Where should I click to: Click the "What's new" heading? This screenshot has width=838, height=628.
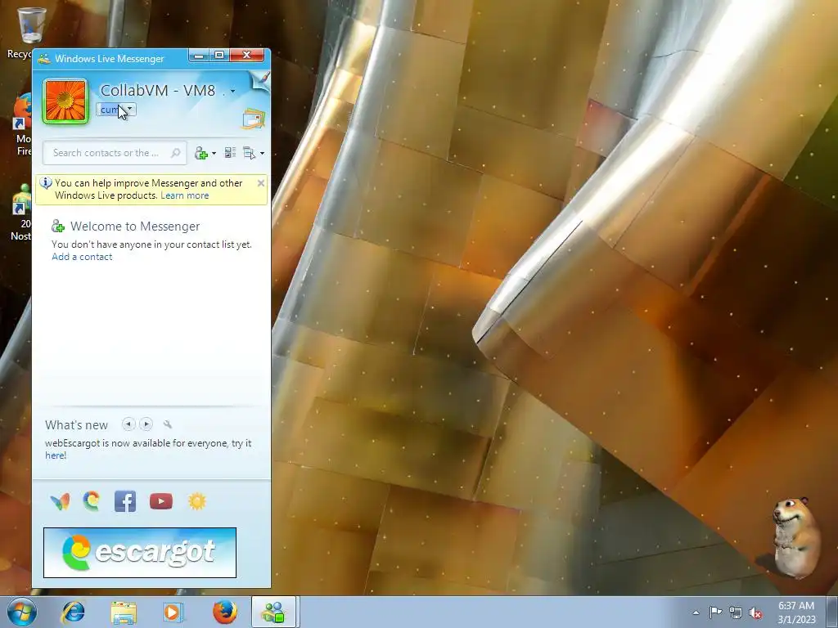[76, 425]
